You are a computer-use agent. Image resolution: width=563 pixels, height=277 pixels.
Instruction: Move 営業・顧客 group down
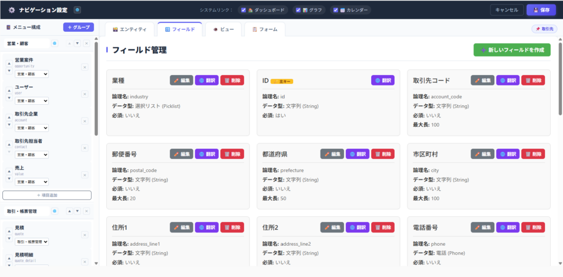pyautogui.click(x=77, y=43)
